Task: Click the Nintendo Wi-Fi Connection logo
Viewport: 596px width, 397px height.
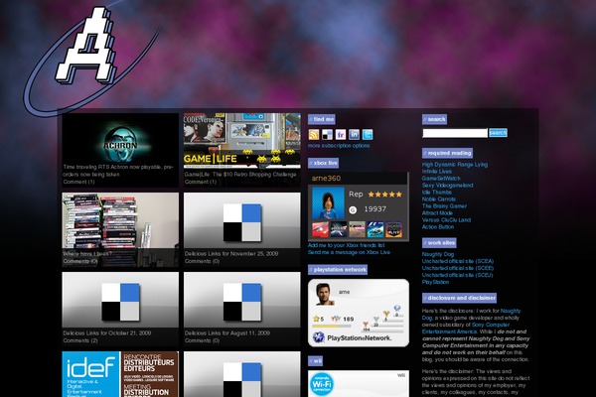Action: tap(322, 384)
